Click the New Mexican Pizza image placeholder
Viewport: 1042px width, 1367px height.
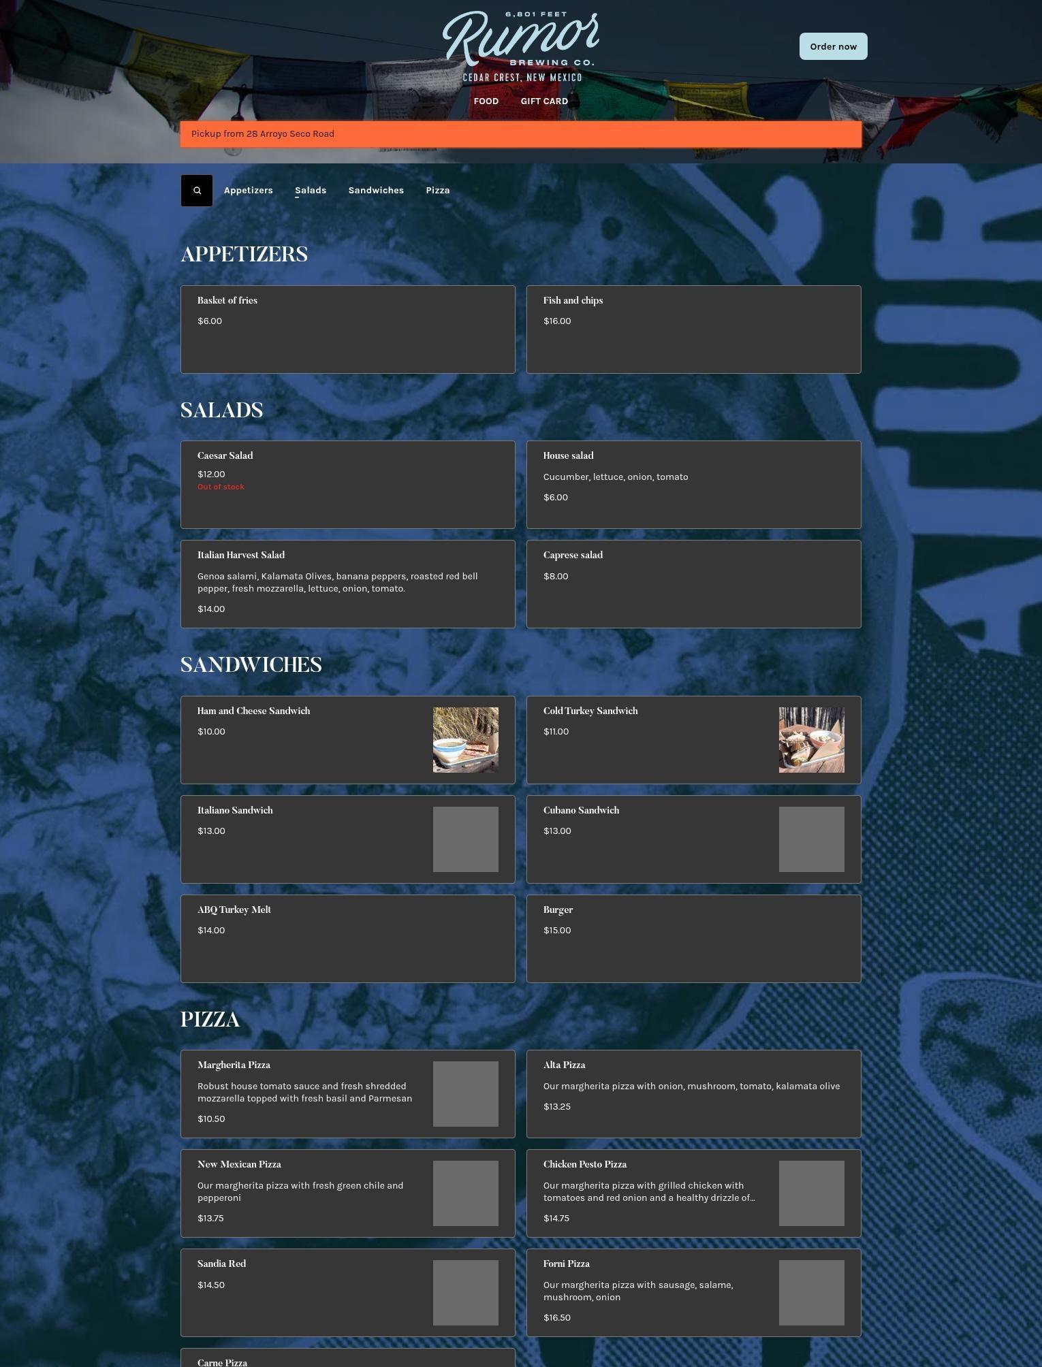click(x=466, y=1193)
